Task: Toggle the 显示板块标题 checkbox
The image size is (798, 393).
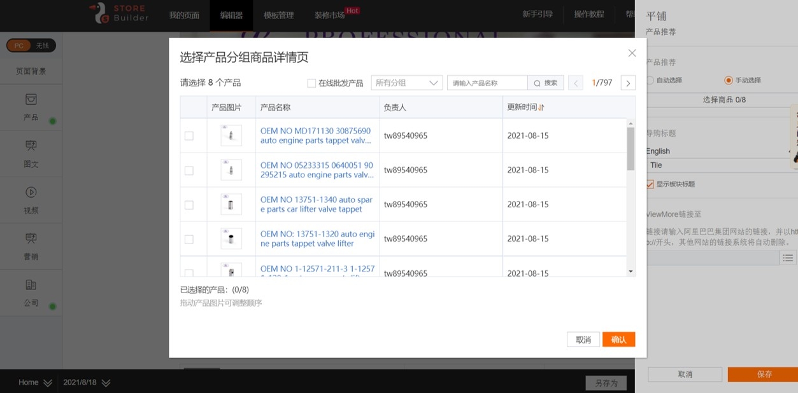Action: [x=650, y=184]
